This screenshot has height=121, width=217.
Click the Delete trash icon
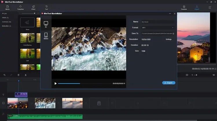(x=19, y=75)
